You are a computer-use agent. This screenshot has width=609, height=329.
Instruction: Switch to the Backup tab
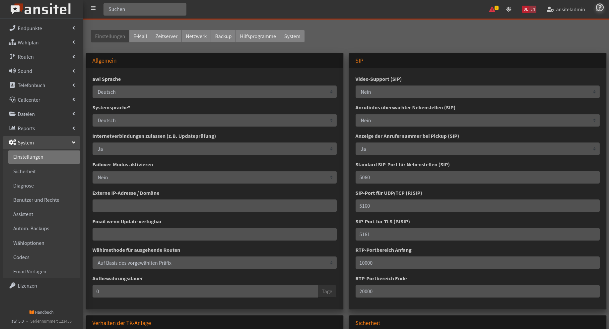[223, 36]
